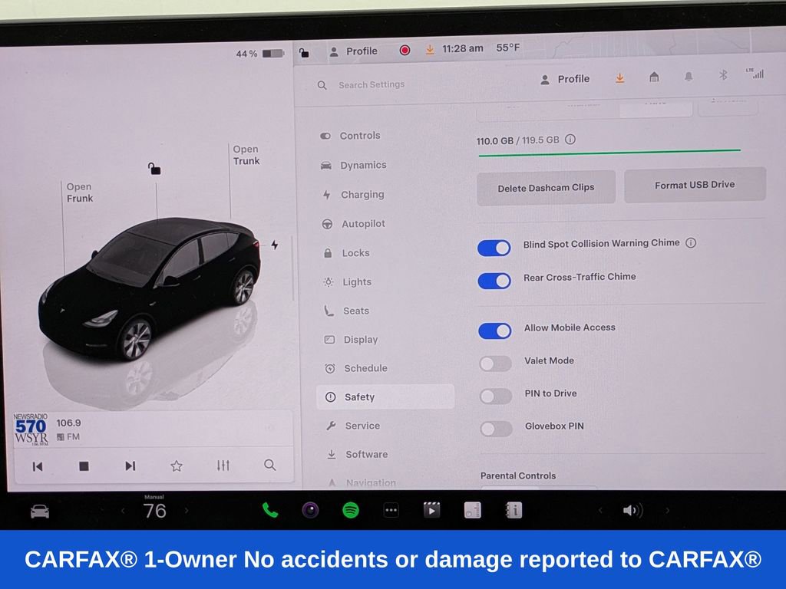Toggle the Rear Cross-Traffic Chime switch
Image resolution: width=786 pixels, height=589 pixels.
coord(494,281)
